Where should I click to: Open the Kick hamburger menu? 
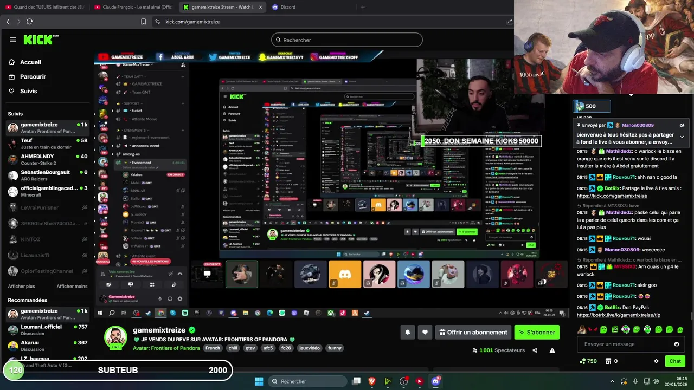tap(13, 40)
